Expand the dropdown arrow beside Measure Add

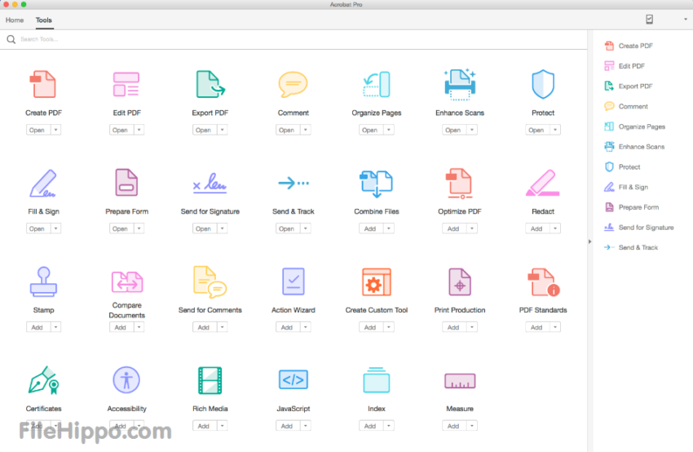point(472,426)
